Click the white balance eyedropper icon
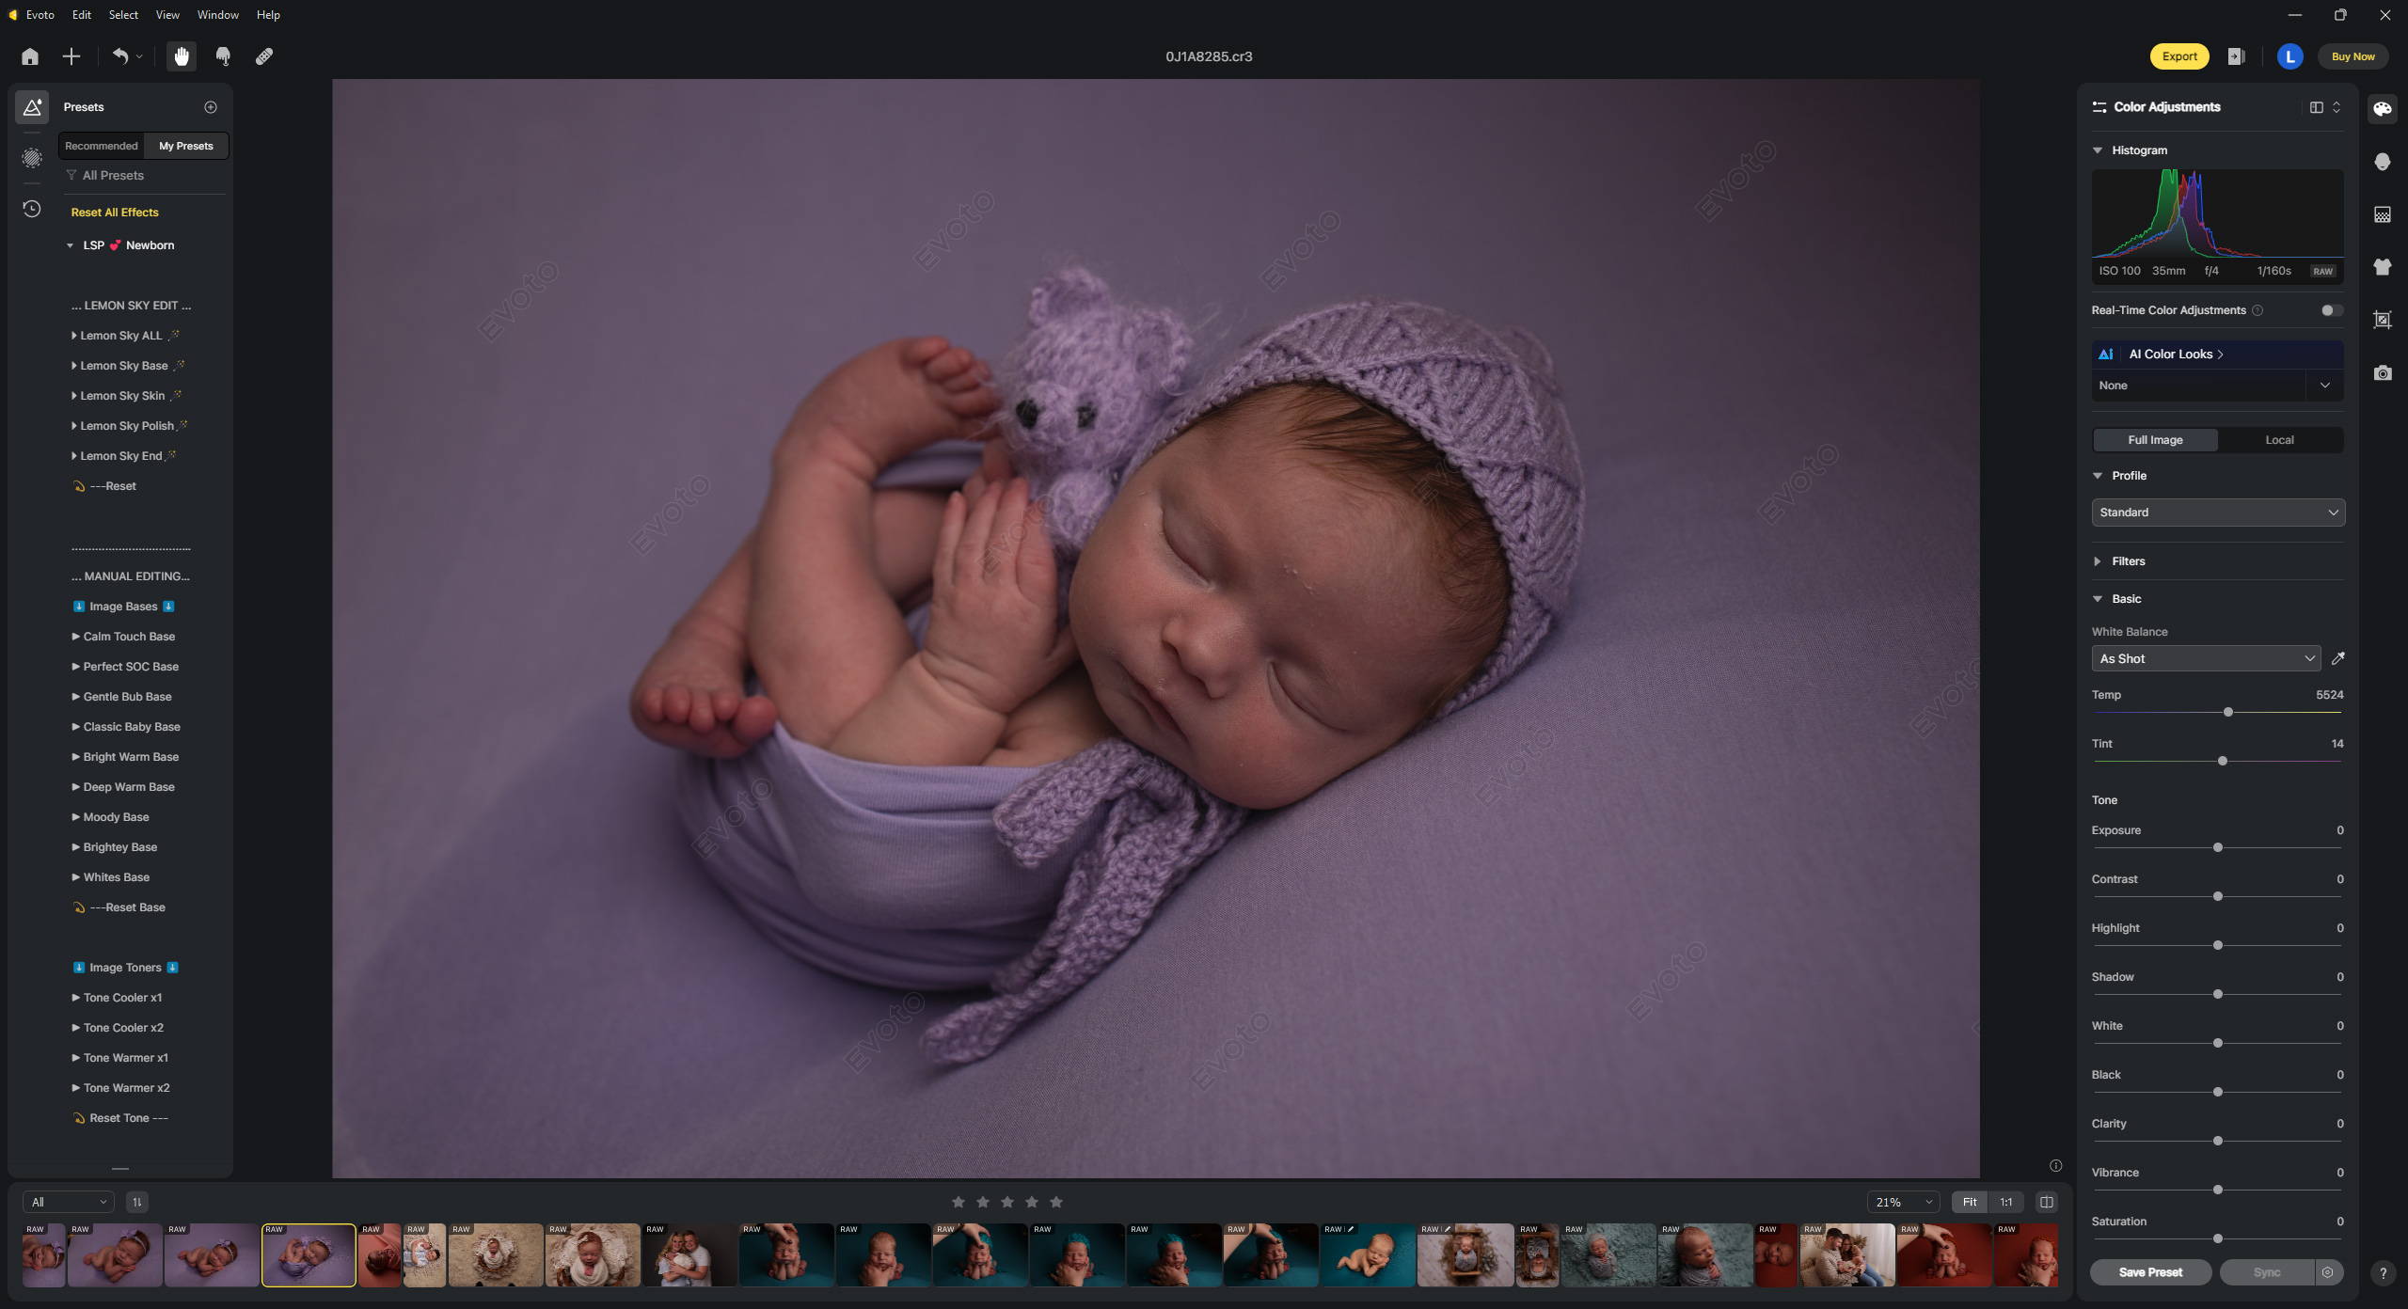The width and height of the screenshot is (2408, 1309). [x=2337, y=659]
